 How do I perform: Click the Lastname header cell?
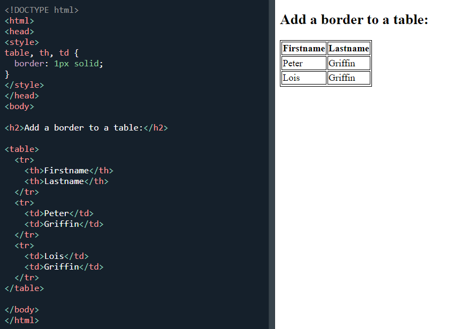348,48
